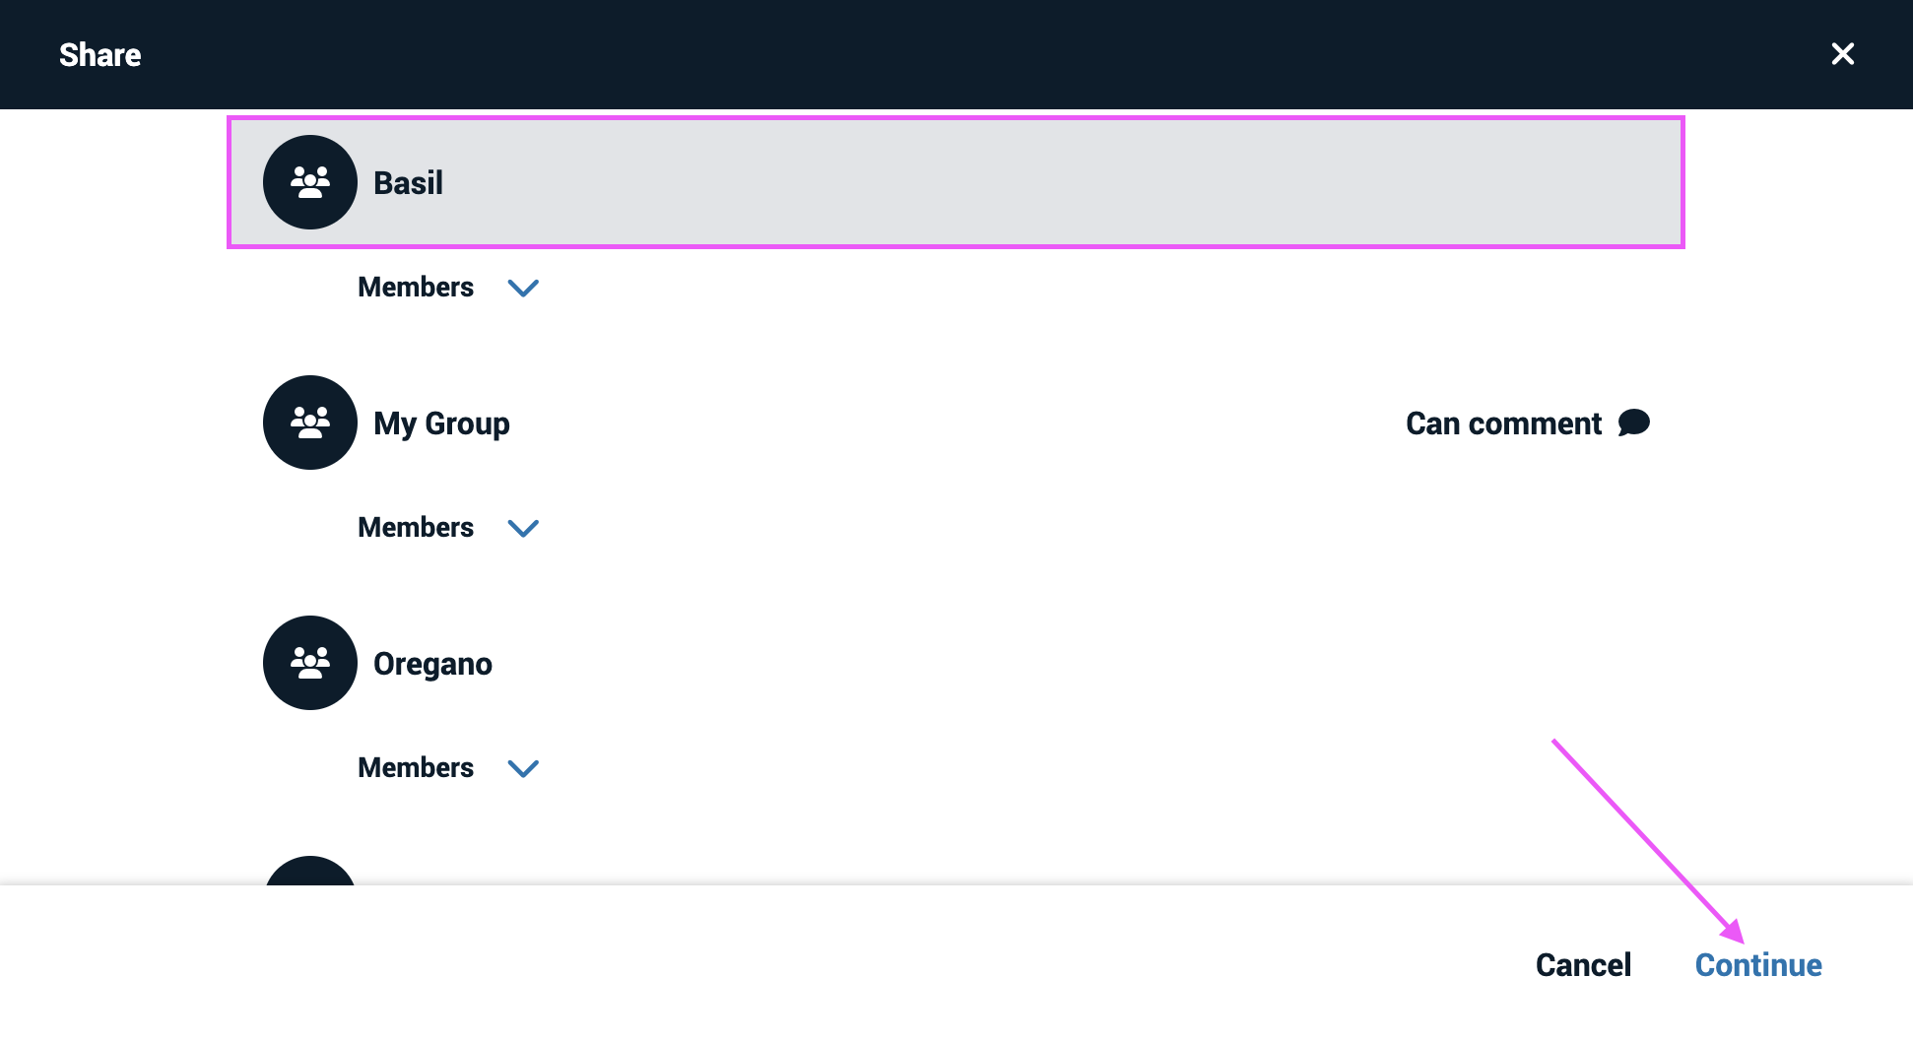1913x1042 pixels.
Task: Click the Basil group avatar icon
Action: pyautogui.click(x=310, y=182)
